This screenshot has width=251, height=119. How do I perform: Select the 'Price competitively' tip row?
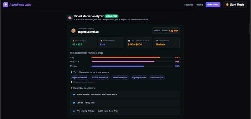125,111
